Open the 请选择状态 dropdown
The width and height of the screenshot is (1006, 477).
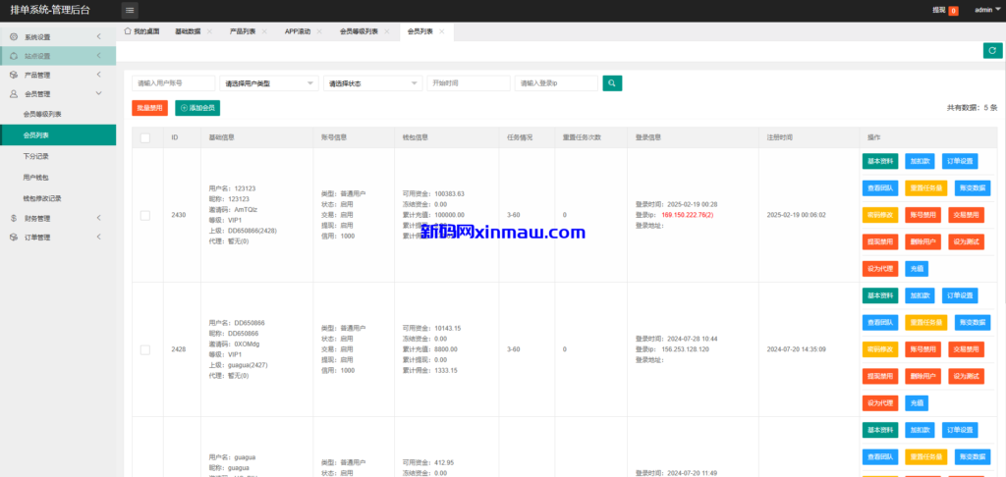[x=372, y=83]
